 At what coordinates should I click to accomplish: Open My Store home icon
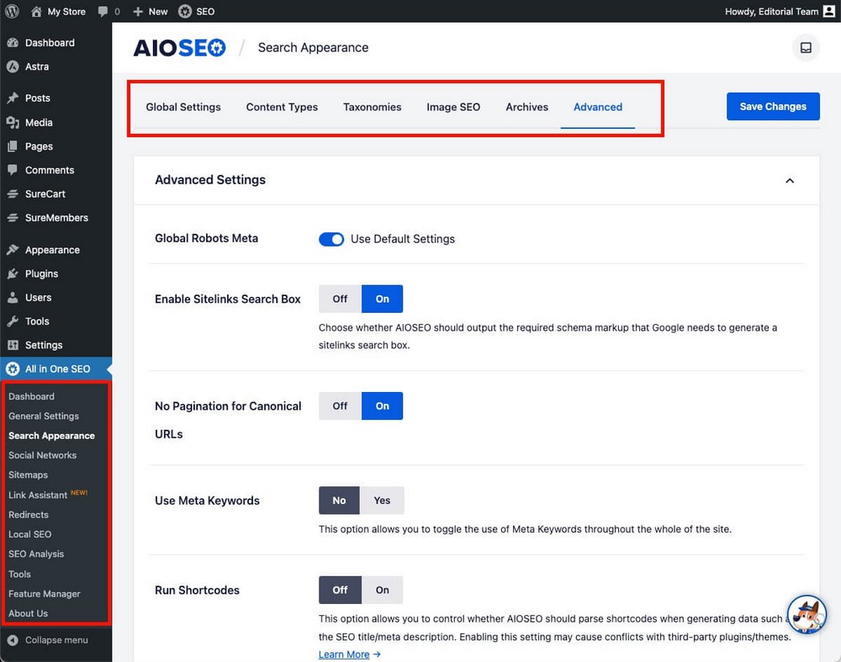pyautogui.click(x=36, y=11)
